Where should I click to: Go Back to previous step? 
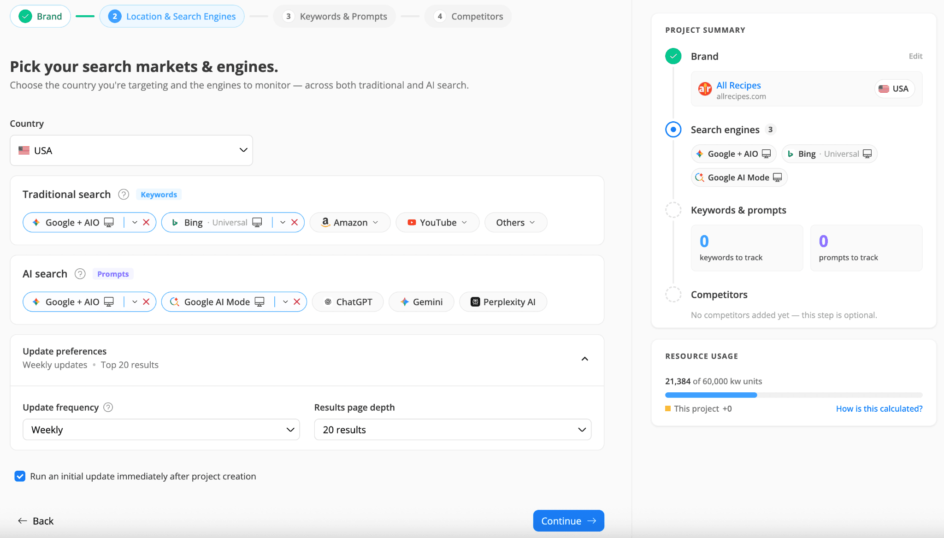36,521
